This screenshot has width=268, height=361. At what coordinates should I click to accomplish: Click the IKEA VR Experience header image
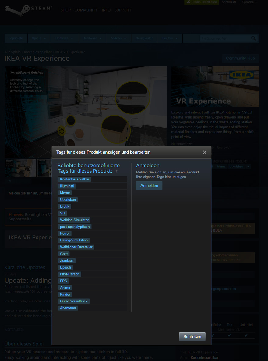coord(215,87)
